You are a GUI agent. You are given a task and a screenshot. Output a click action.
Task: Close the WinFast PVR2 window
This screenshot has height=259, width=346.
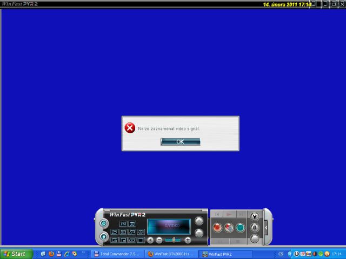pyautogui.click(x=342, y=4)
